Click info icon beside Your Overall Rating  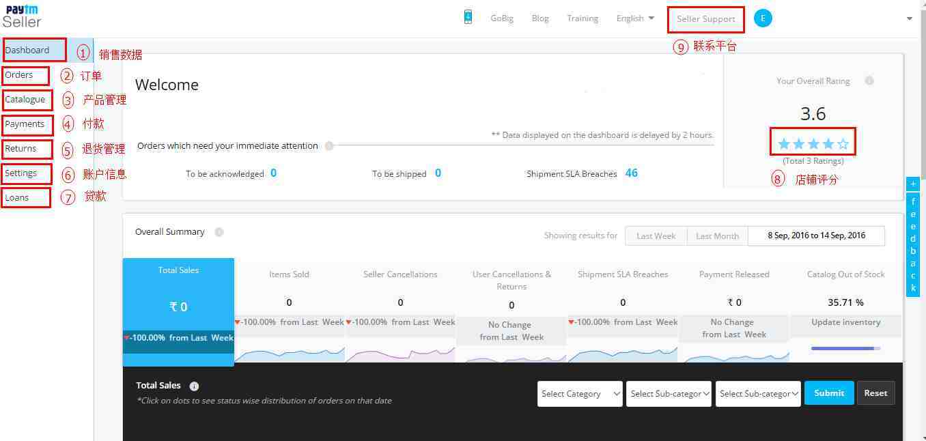coord(869,81)
